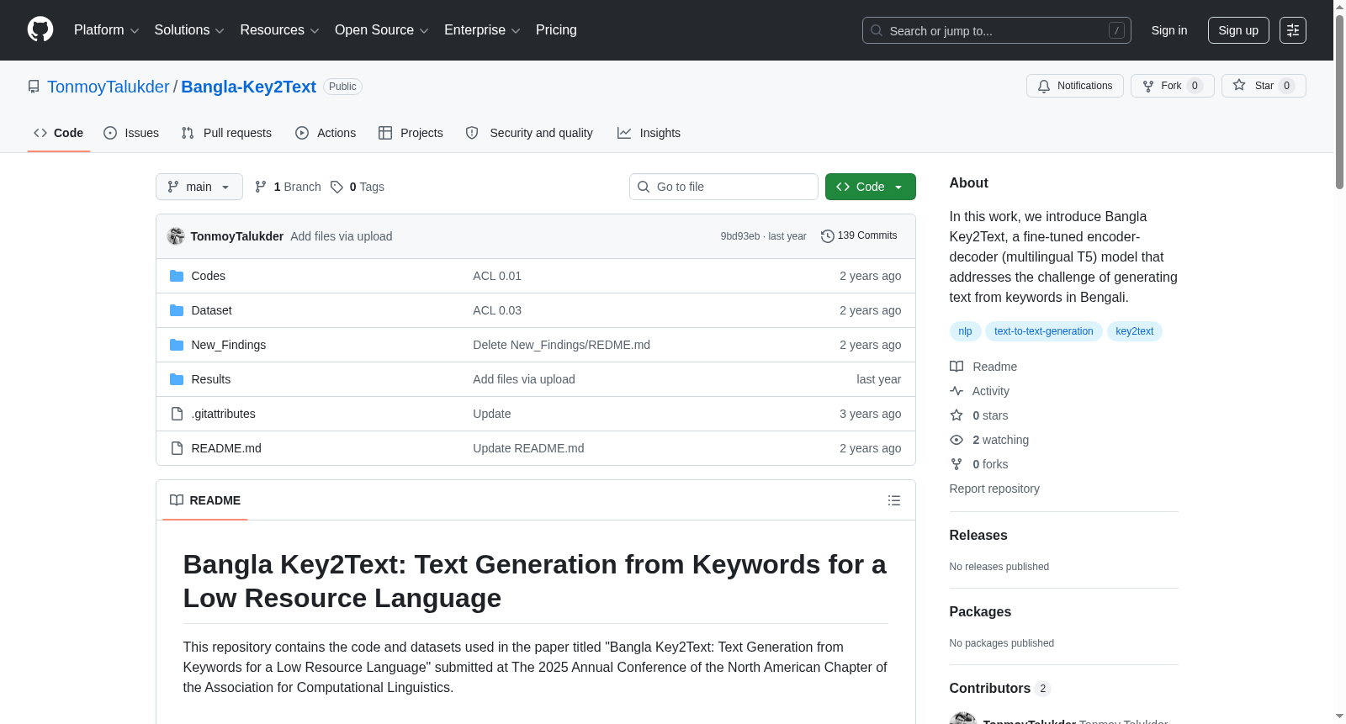This screenshot has height=724, width=1346.
Task: Click the tag icon beside 0 Tags
Action: [336, 187]
